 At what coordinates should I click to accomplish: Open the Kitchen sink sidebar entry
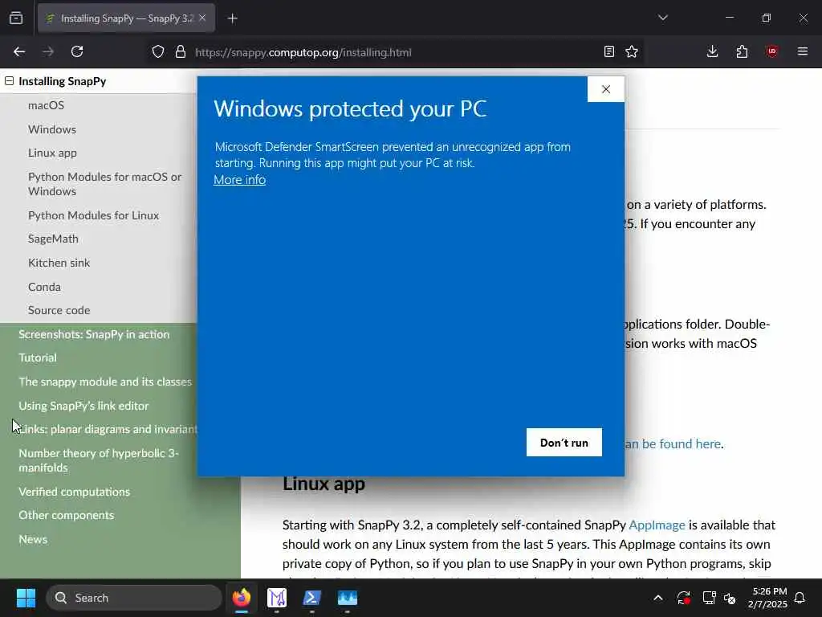(x=59, y=263)
